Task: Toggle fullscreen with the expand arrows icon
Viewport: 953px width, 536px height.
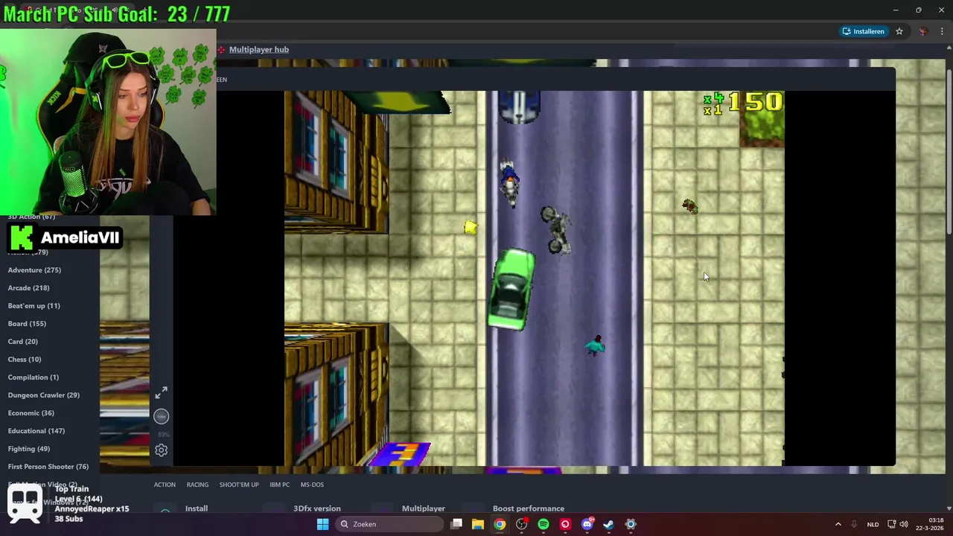Action: [161, 392]
